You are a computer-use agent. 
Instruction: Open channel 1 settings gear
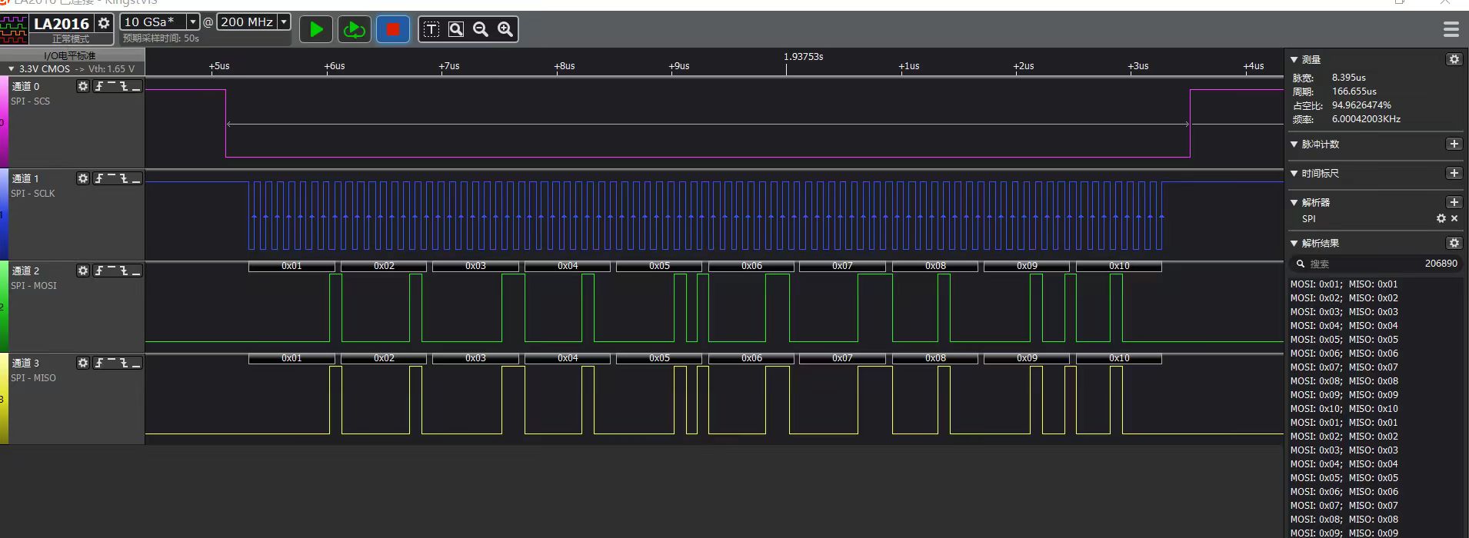[83, 178]
